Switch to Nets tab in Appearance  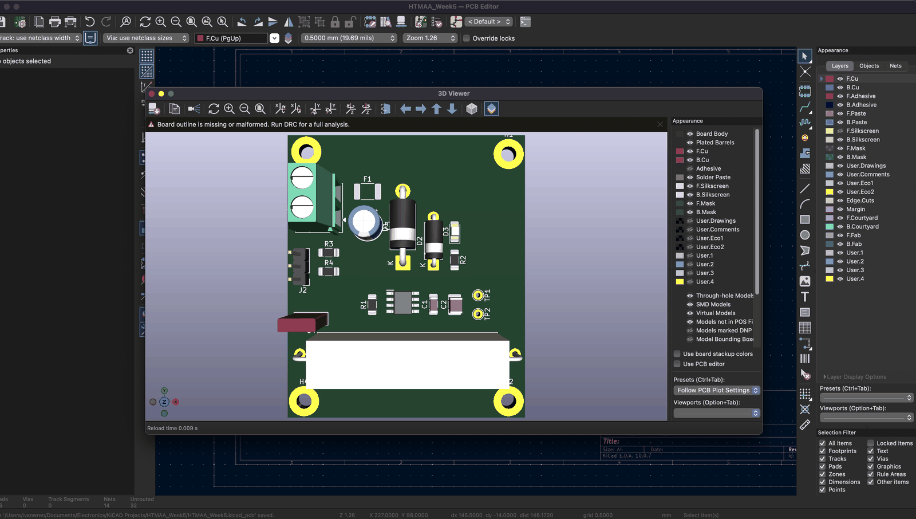click(895, 66)
